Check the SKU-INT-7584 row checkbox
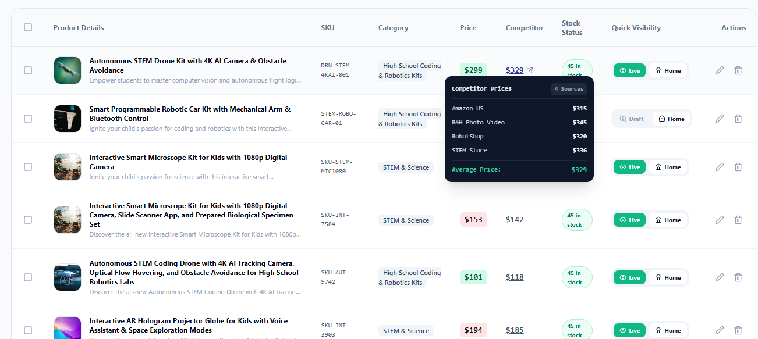The height and width of the screenshot is (339, 758). (x=28, y=220)
